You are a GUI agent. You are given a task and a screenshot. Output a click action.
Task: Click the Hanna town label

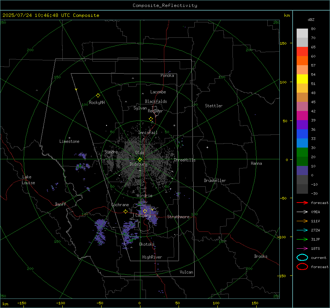click(256, 163)
